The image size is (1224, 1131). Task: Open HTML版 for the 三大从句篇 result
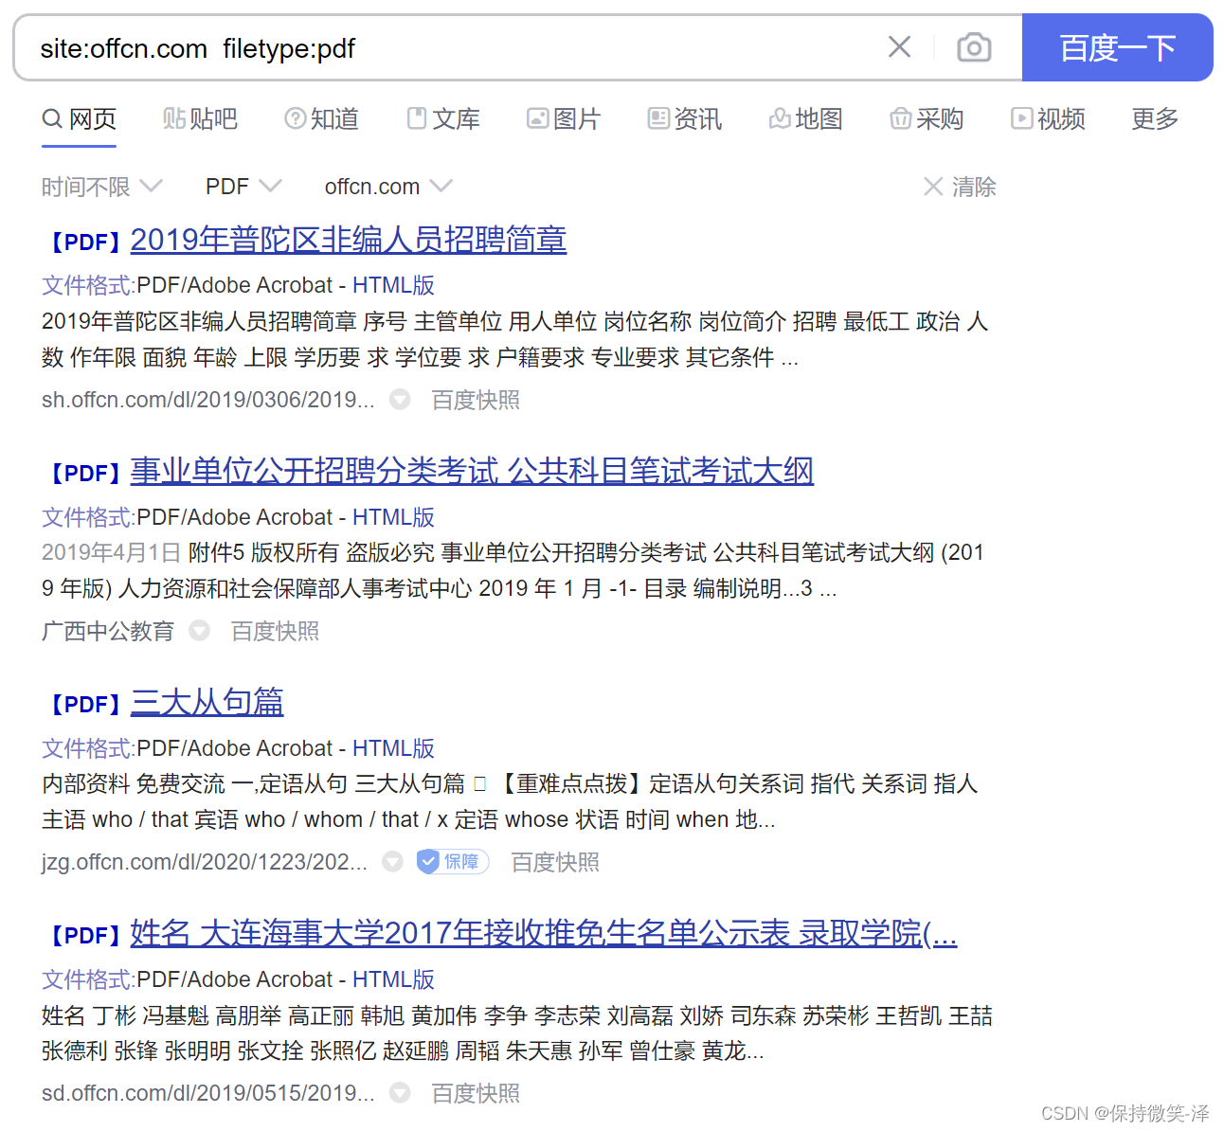[393, 748]
